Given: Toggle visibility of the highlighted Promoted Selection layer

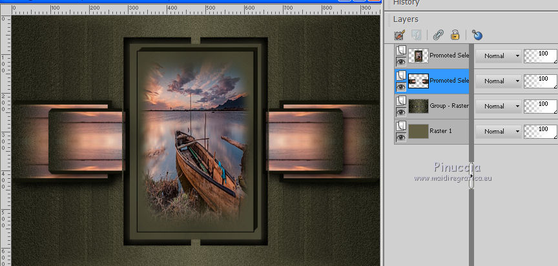Looking at the screenshot, I should 401,87.
